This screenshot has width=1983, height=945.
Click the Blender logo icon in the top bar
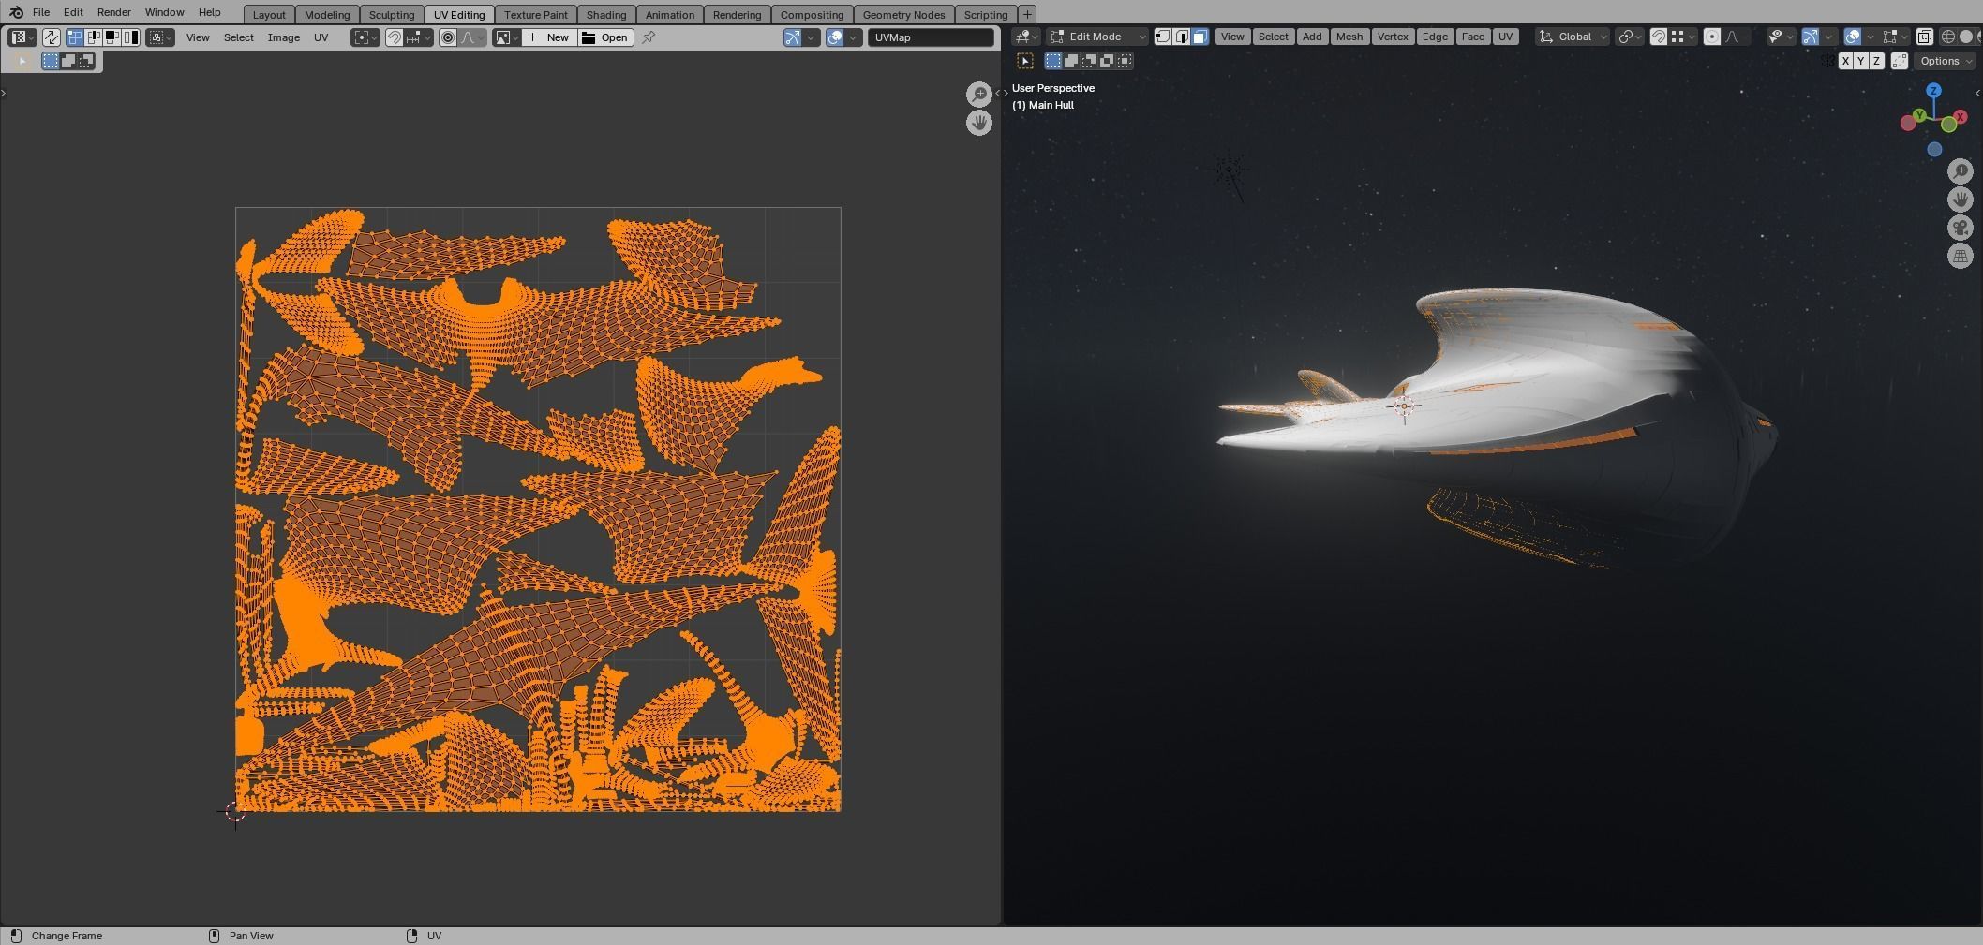tap(16, 12)
